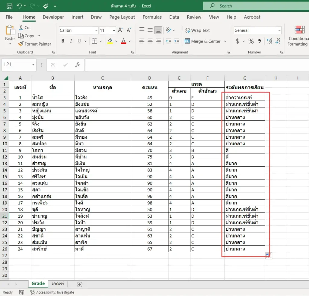Click Increase Indent icon
Viewport: 309px width, 296px height.
coord(177,41)
